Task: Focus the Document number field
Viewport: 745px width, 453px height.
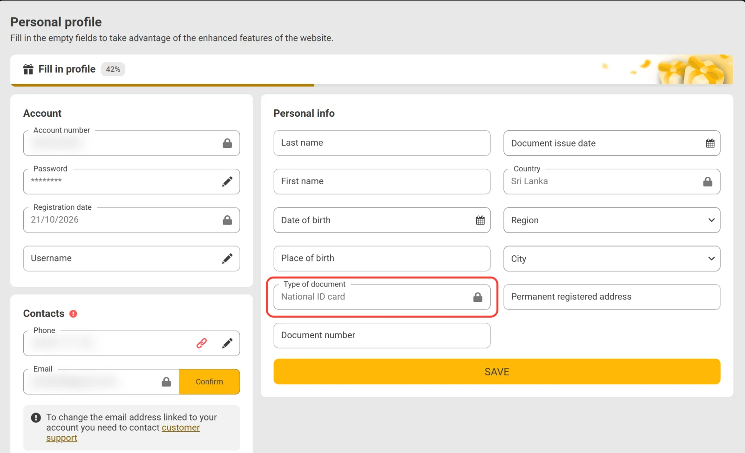Action: click(382, 335)
